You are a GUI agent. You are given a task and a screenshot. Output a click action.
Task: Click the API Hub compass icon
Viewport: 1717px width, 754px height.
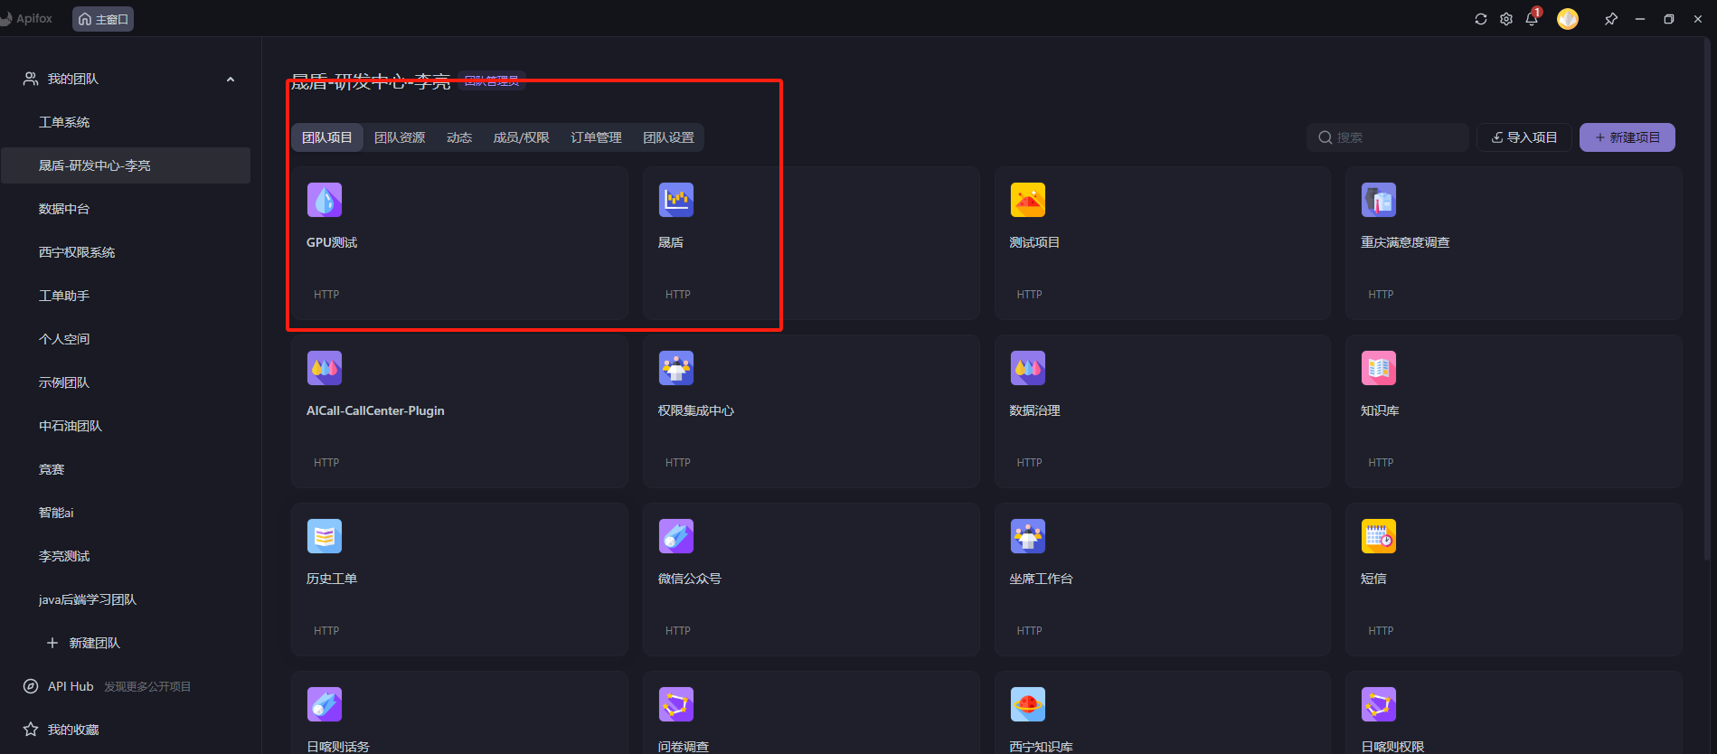click(31, 686)
